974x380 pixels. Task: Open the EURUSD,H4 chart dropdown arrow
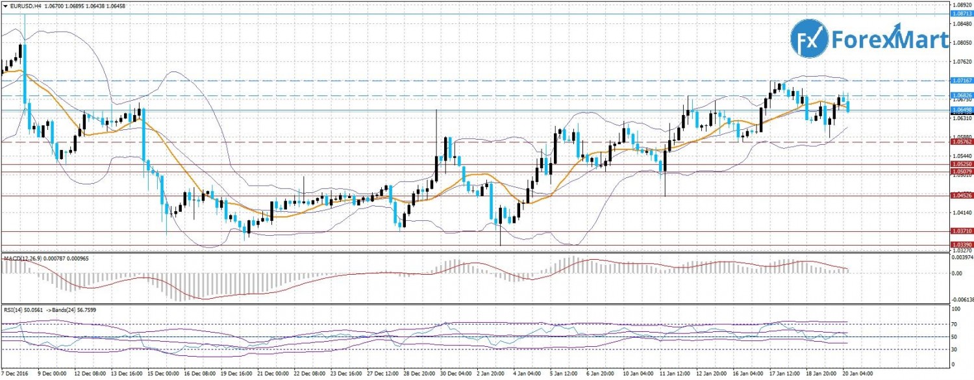click(5, 5)
